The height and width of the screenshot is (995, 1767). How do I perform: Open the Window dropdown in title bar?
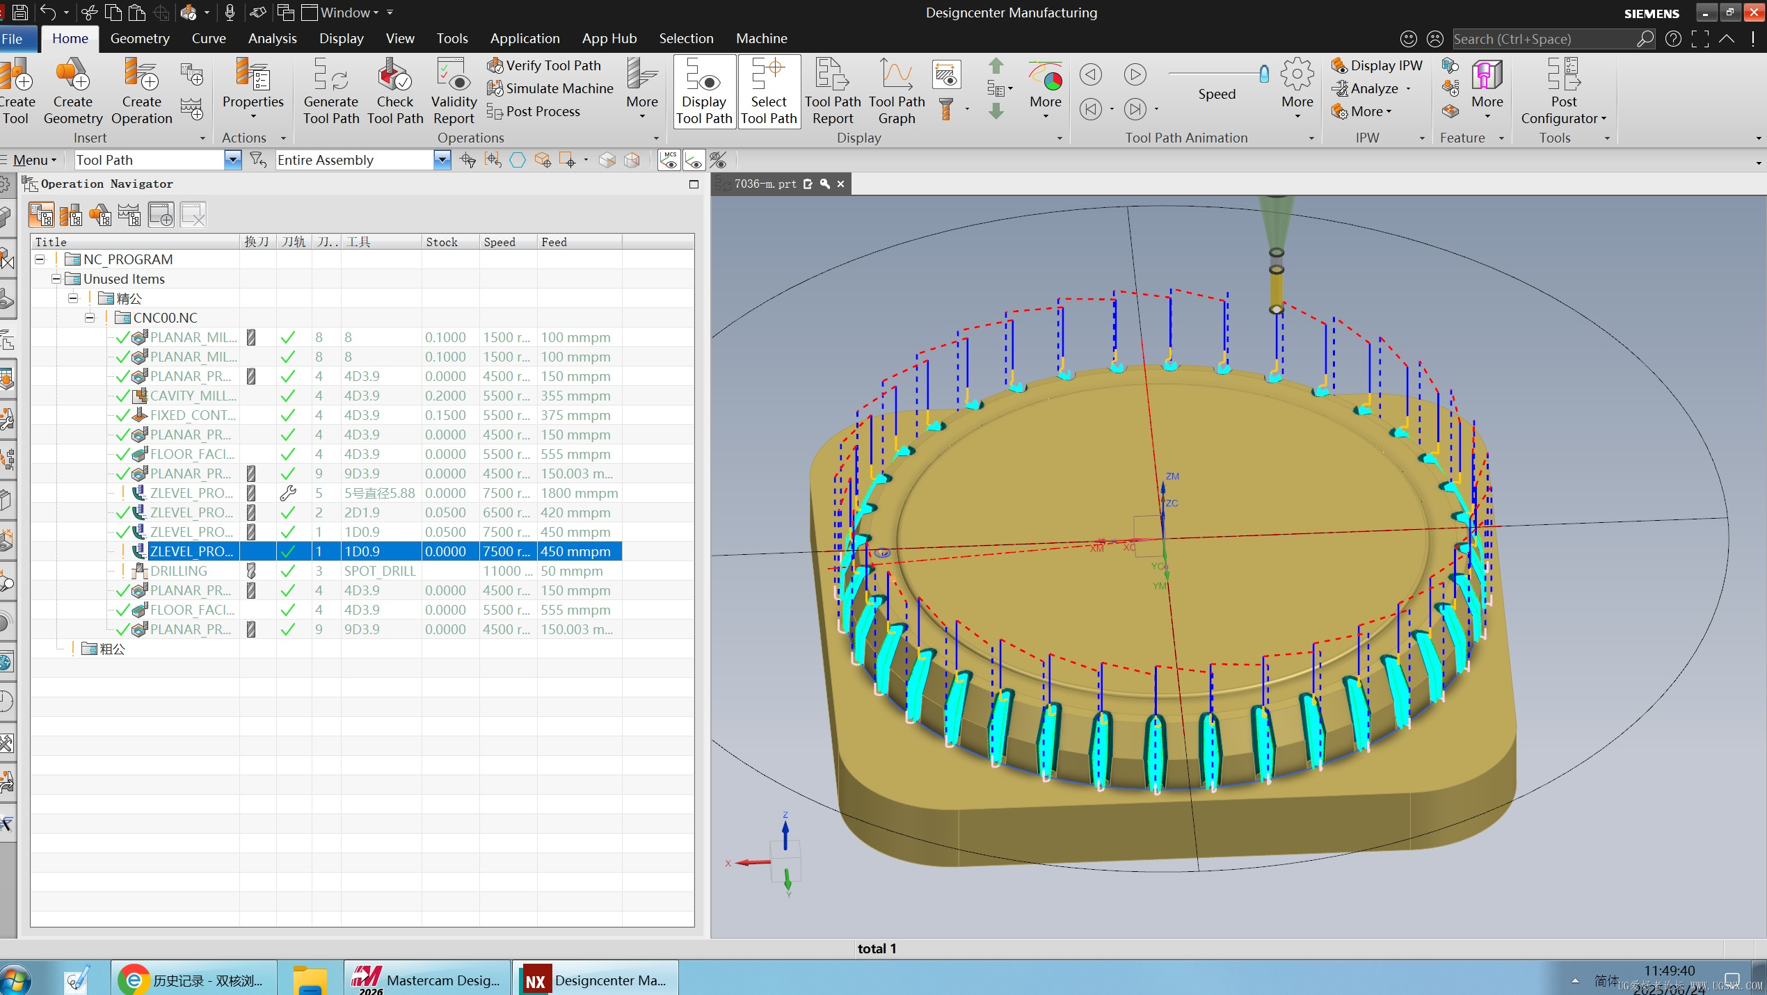[x=351, y=12]
